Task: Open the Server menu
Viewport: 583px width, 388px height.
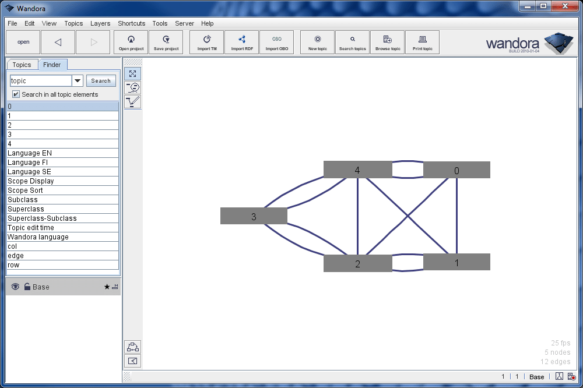Action: 184,23
